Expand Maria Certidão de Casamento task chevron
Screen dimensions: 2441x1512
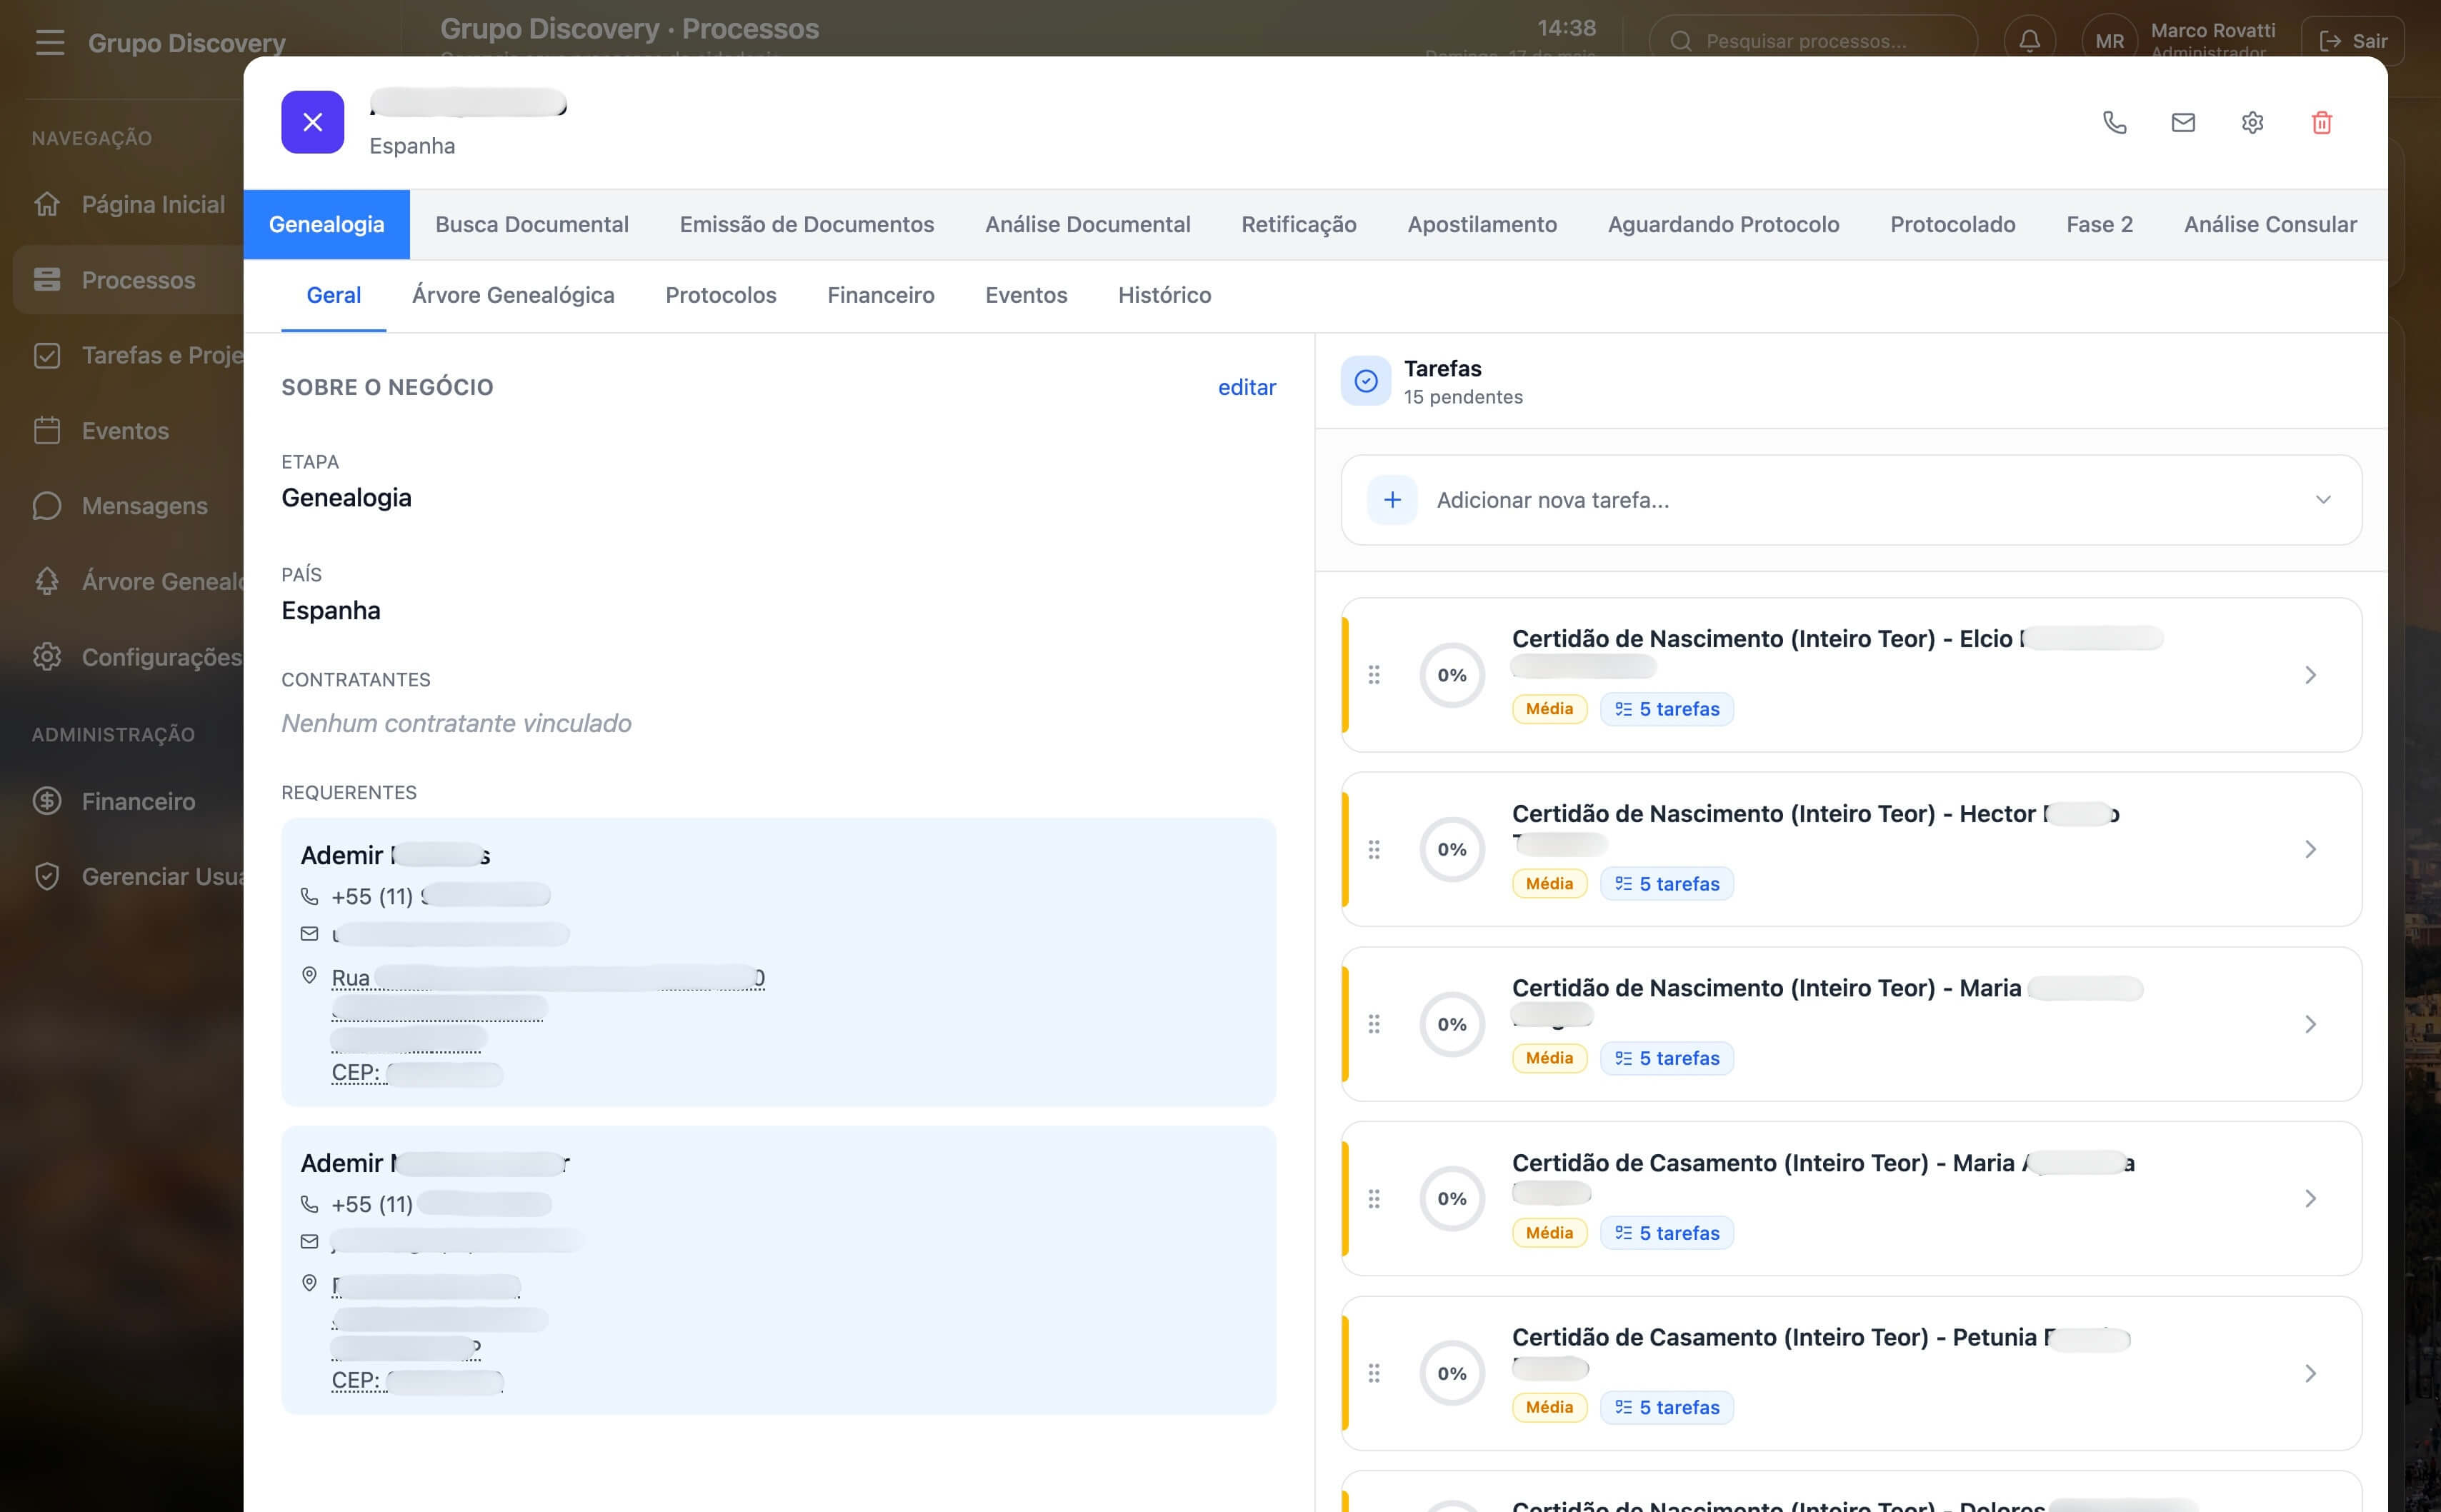2310,1198
